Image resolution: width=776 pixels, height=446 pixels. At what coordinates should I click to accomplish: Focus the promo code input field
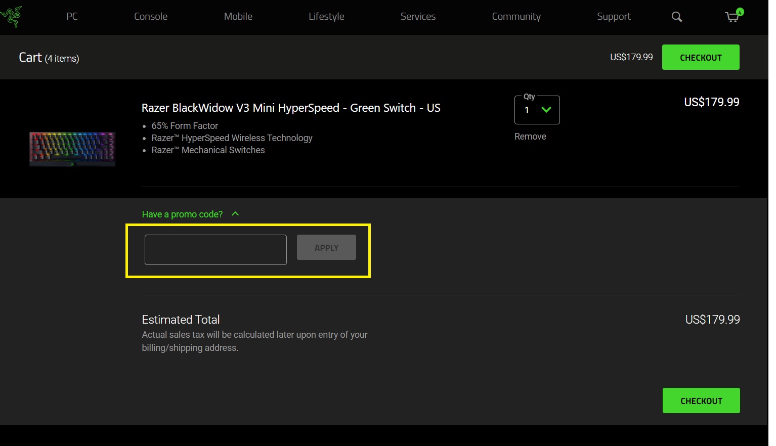click(x=215, y=250)
